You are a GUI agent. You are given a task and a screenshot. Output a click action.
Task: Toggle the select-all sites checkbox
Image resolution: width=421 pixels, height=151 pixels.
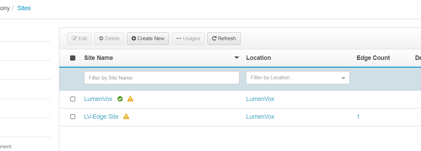pyautogui.click(x=73, y=58)
